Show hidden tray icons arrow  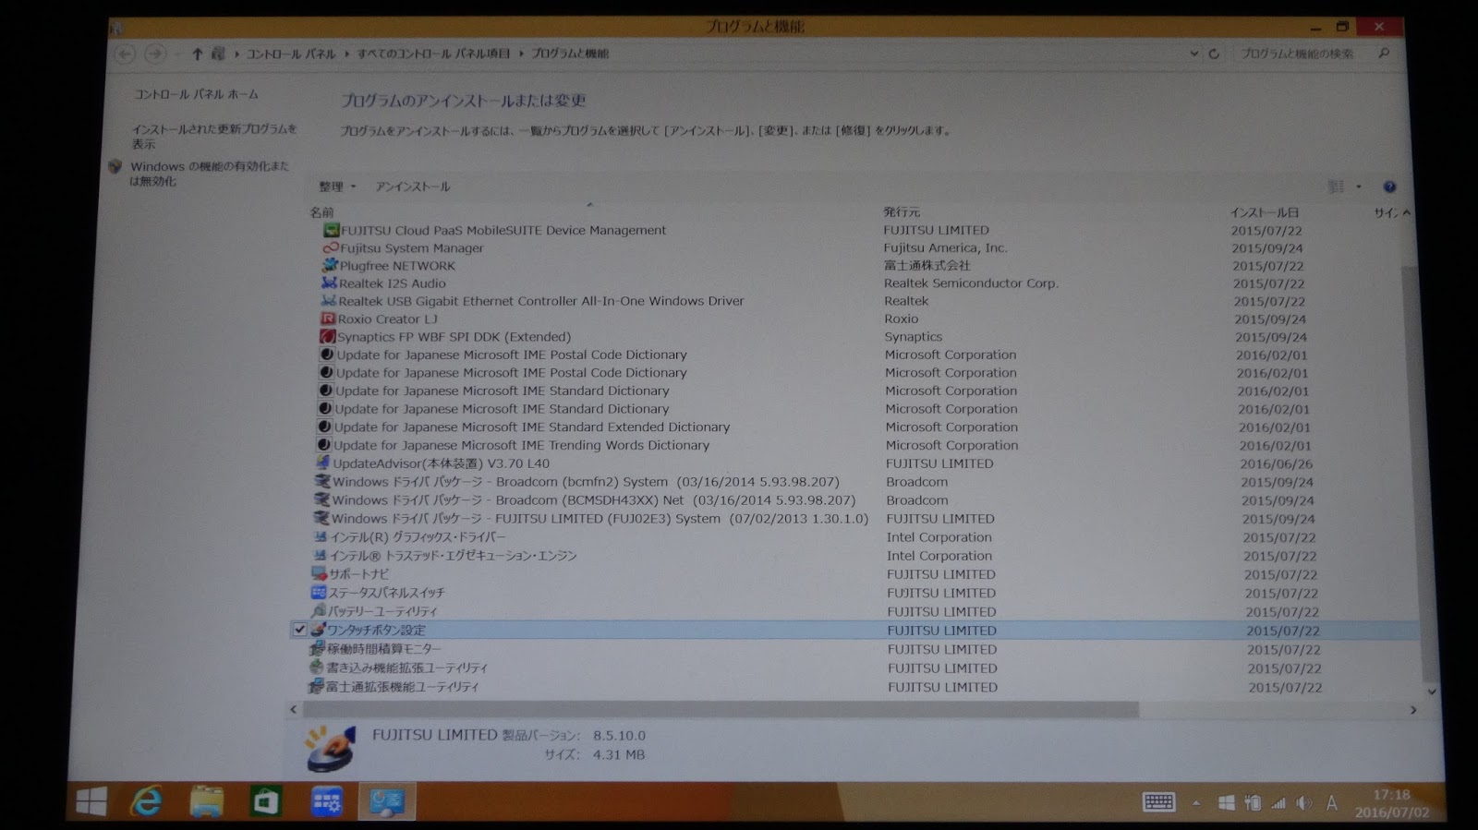coord(1196,803)
